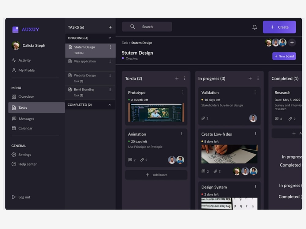Select the Visa application task
This screenshot has height=229, width=306.
pyautogui.click(x=90, y=64)
